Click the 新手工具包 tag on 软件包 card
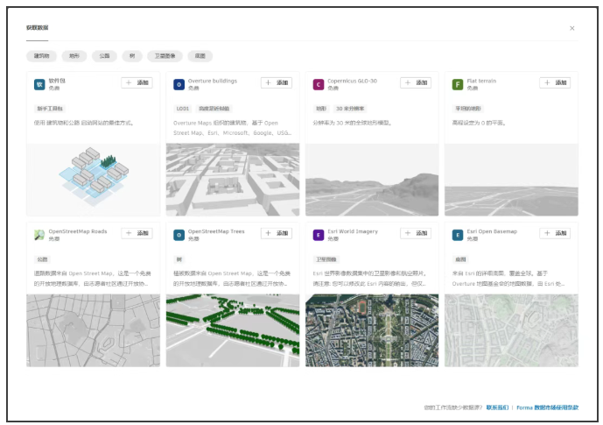 [x=50, y=109]
